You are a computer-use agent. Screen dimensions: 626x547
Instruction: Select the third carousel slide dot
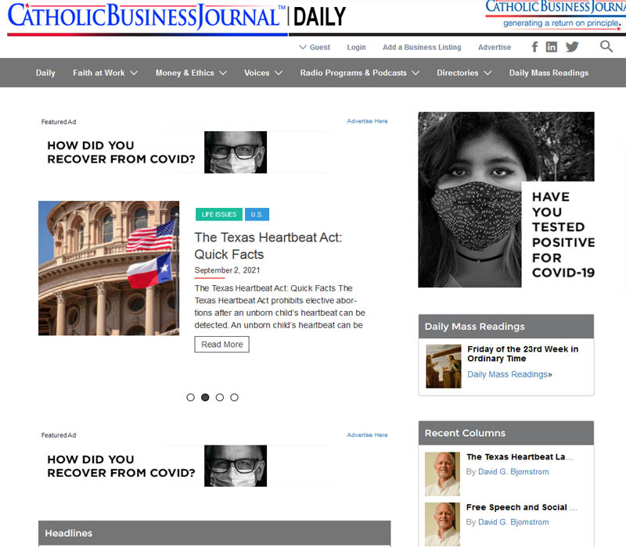coord(220,397)
